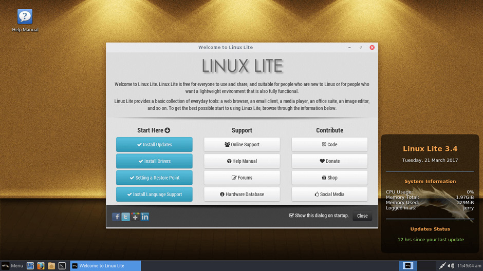Click the System Information heading
This screenshot has width=483, height=271.
(x=430, y=182)
